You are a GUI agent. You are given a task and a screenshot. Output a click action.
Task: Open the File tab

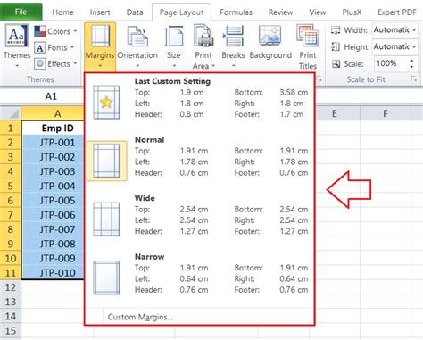tap(21, 12)
